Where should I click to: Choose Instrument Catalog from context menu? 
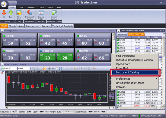135,72
